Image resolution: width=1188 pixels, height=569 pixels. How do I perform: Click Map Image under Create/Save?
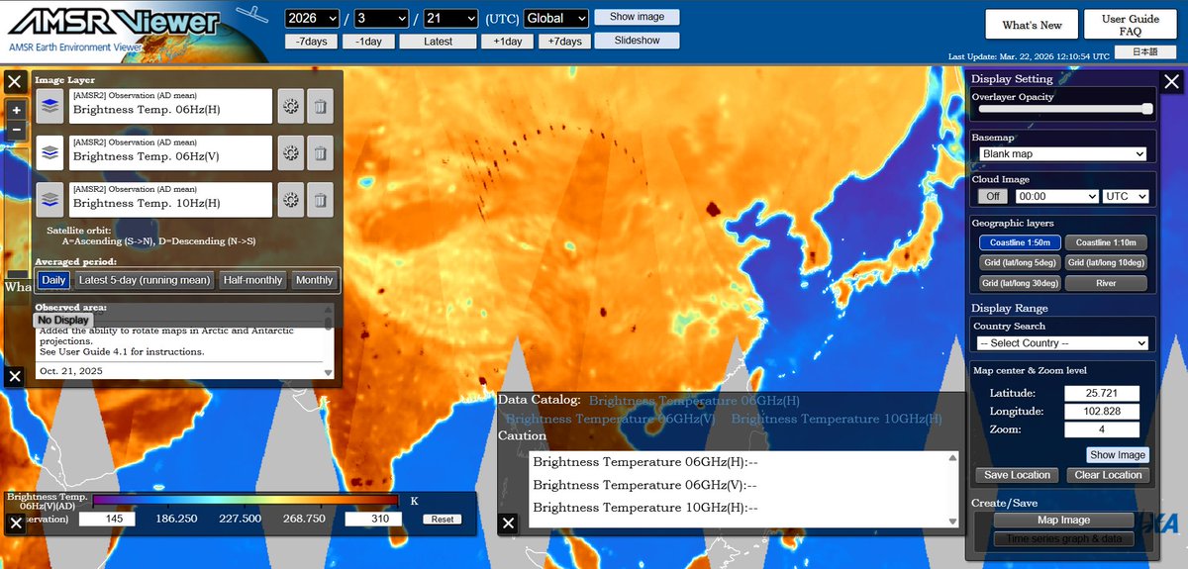[1063, 521]
